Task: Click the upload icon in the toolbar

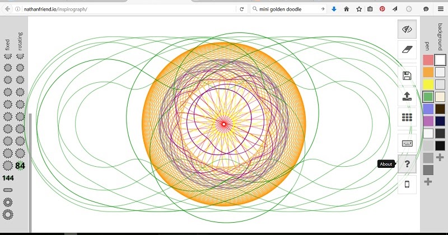Action: point(407,96)
